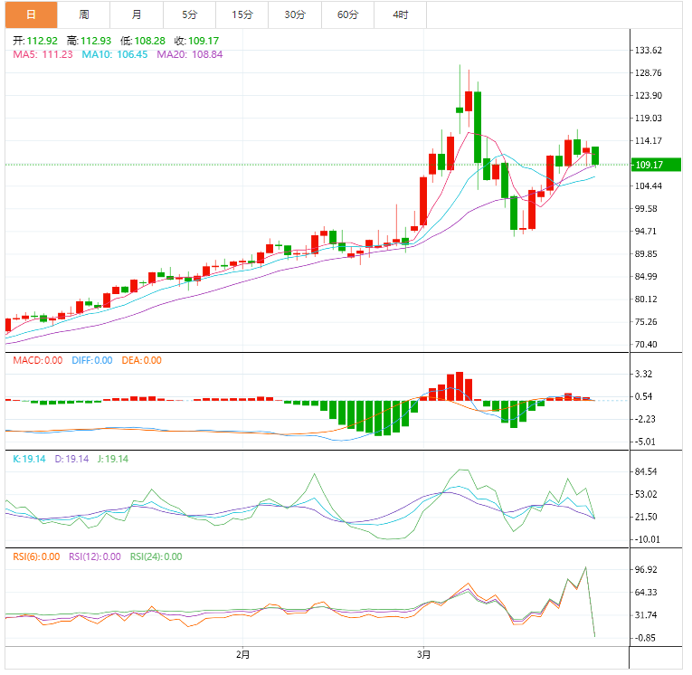Open the 月 (monthly) chart tab
Image resolution: width=692 pixels, height=675 pixels.
coord(136,14)
